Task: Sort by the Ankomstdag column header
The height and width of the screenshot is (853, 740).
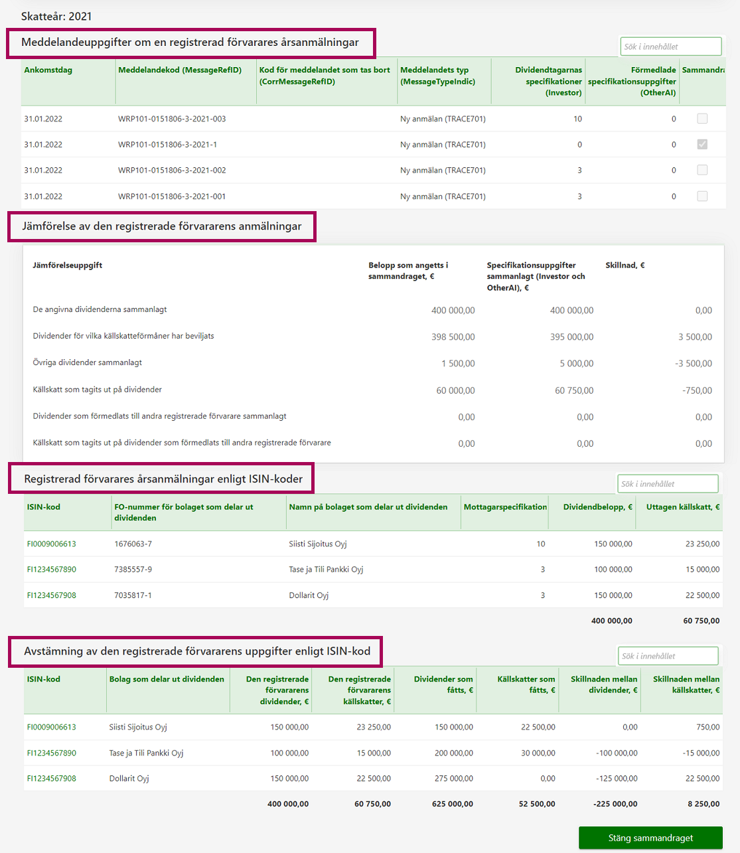Action: (x=48, y=70)
